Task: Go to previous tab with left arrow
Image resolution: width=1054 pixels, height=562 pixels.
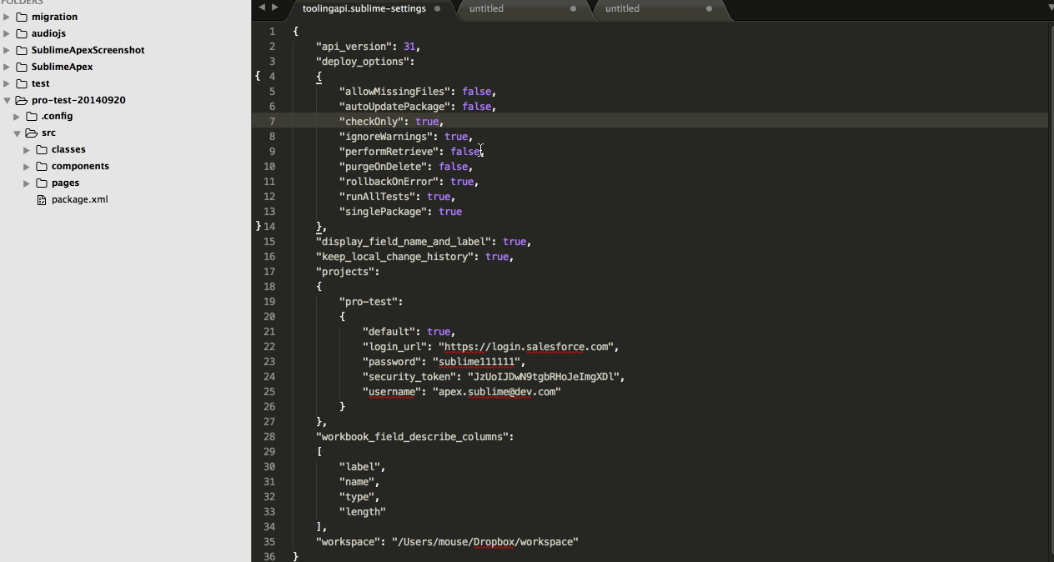Action: (261, 8)
